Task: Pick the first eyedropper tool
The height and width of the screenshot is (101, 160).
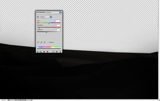Action: pos(38,42)
